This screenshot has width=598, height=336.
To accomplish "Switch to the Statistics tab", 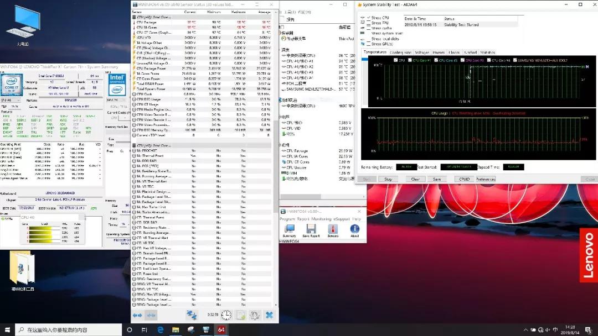I will [x=487, y=53].
